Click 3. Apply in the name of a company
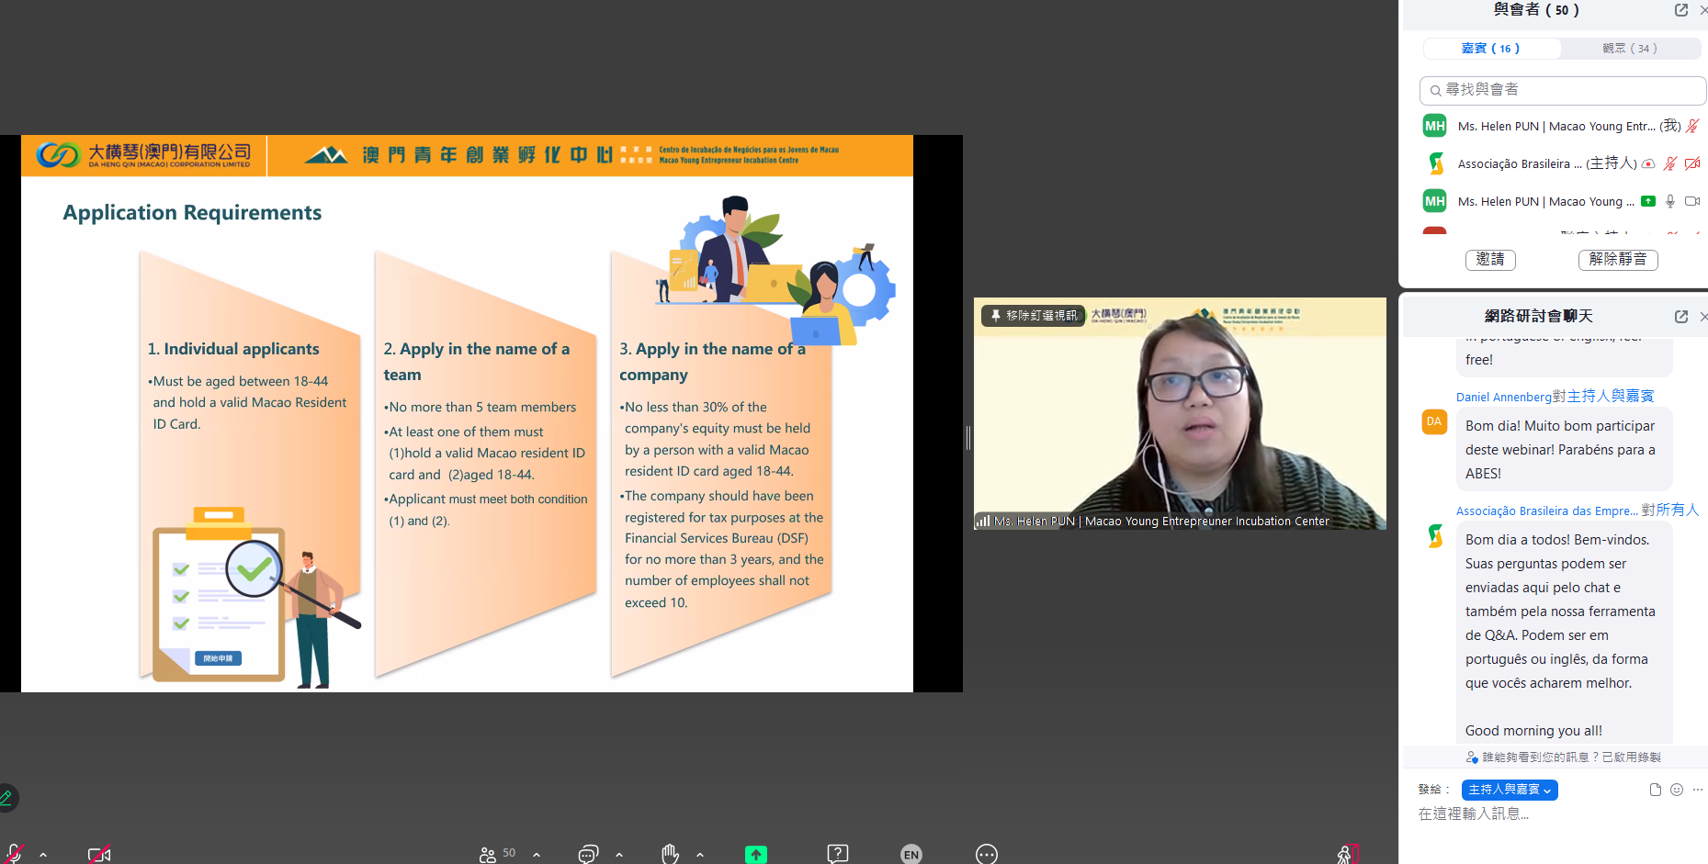1708x864 pixels. point(712,362)
